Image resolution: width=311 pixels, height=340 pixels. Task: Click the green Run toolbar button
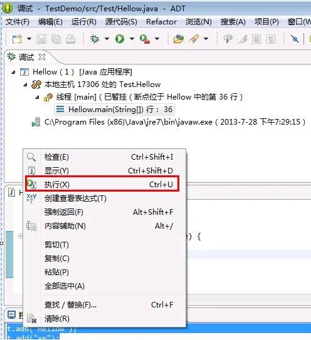tap(120, 39)
